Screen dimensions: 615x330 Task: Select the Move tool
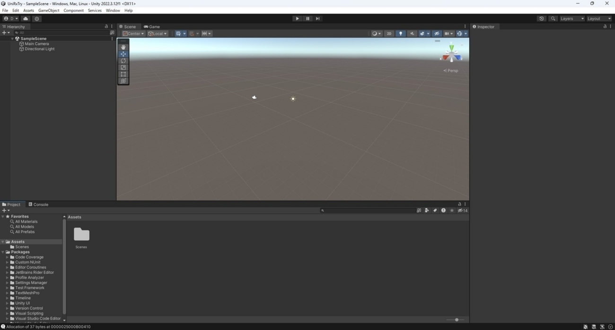tap(123, 54)
